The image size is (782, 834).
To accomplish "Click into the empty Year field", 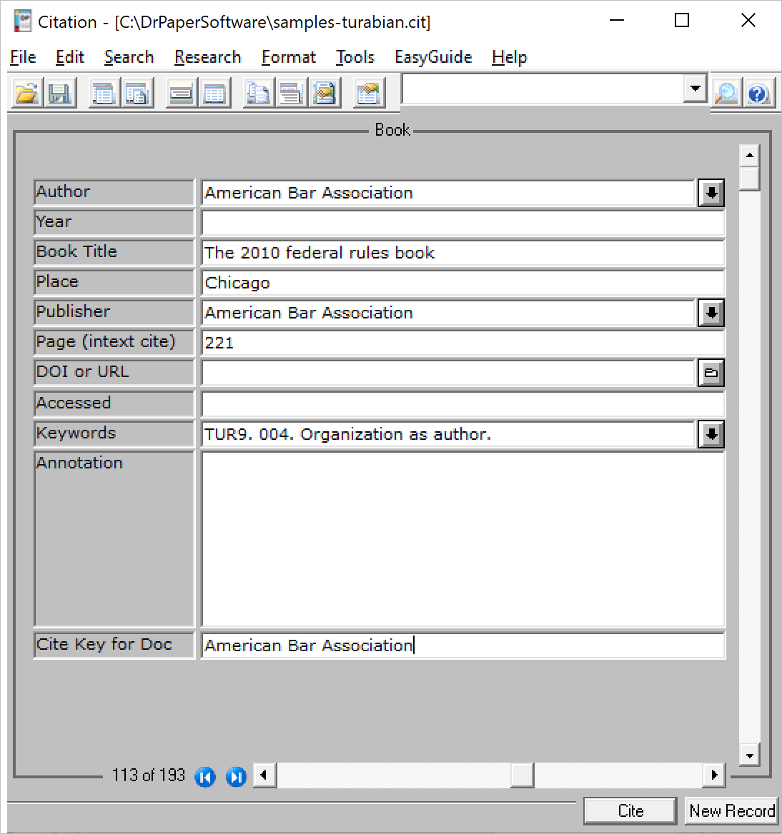I will pyautogui.click(x=462, y=223).
